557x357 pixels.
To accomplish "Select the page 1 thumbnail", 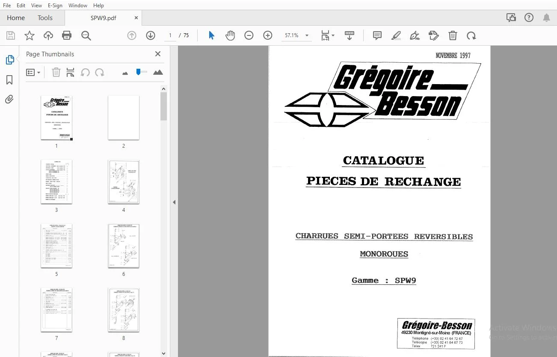I will pos(56,117).
